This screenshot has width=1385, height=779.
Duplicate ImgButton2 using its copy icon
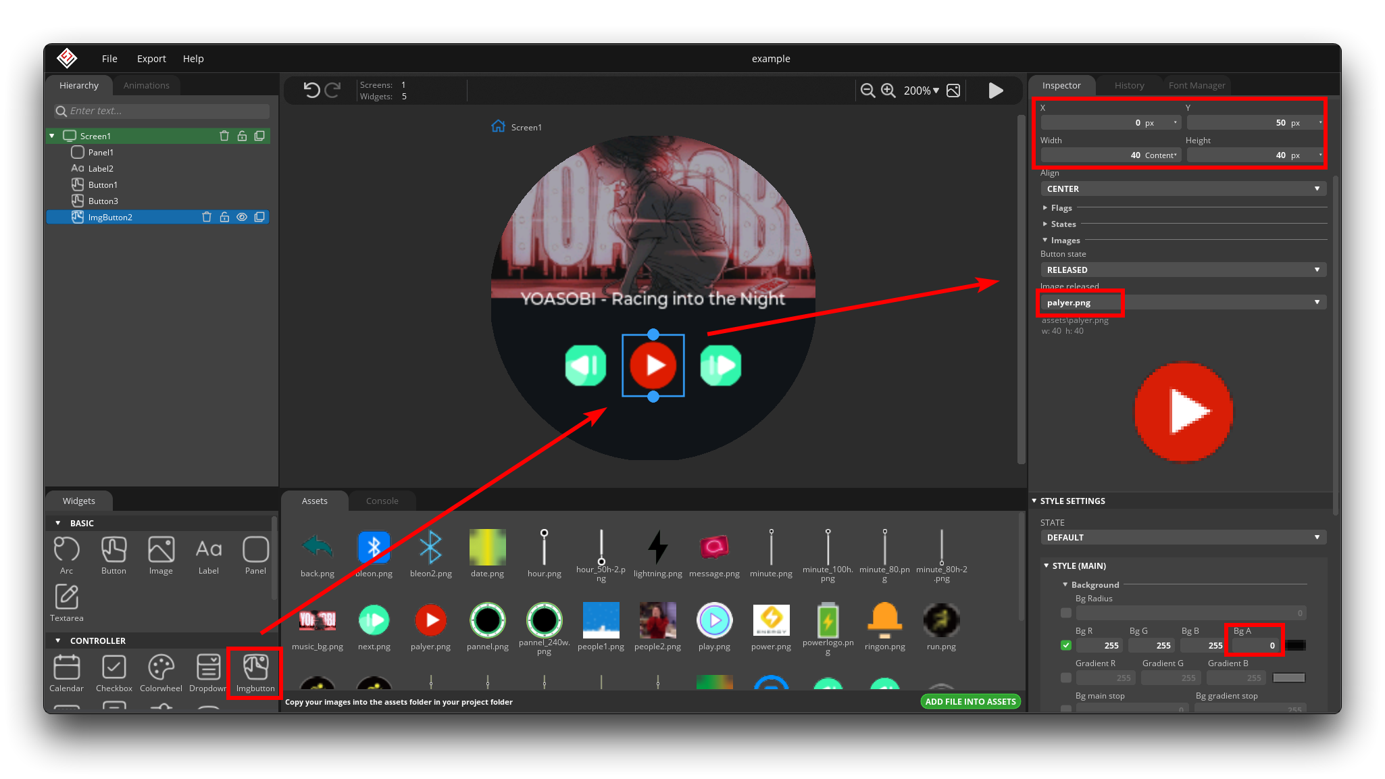tap(259, 217)
